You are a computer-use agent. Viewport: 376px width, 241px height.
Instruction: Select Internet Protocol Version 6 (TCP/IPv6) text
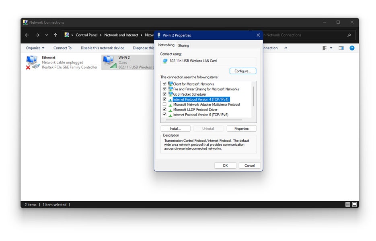[201, 115]
